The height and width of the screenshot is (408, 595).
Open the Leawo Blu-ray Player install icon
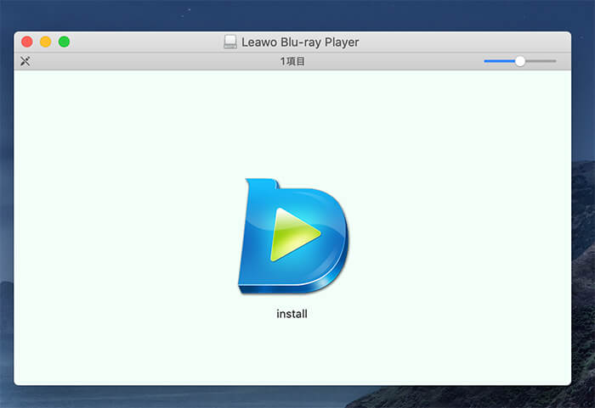(x=293, y=237)
